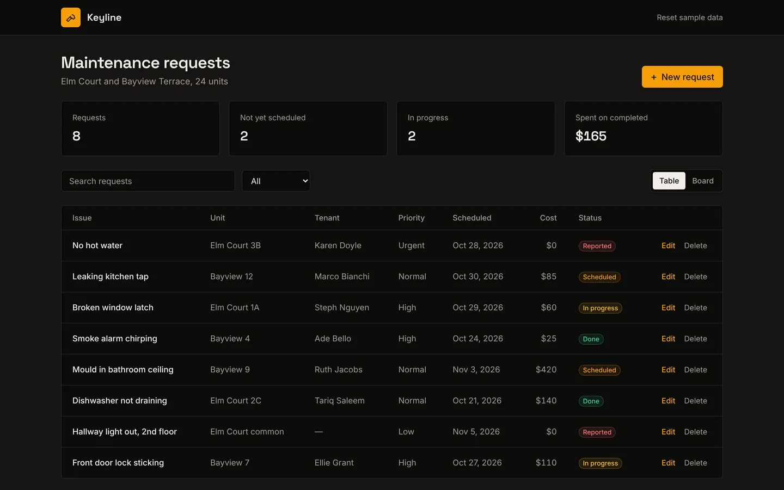Select the Spent on completed summary card

tap(644, 128)
